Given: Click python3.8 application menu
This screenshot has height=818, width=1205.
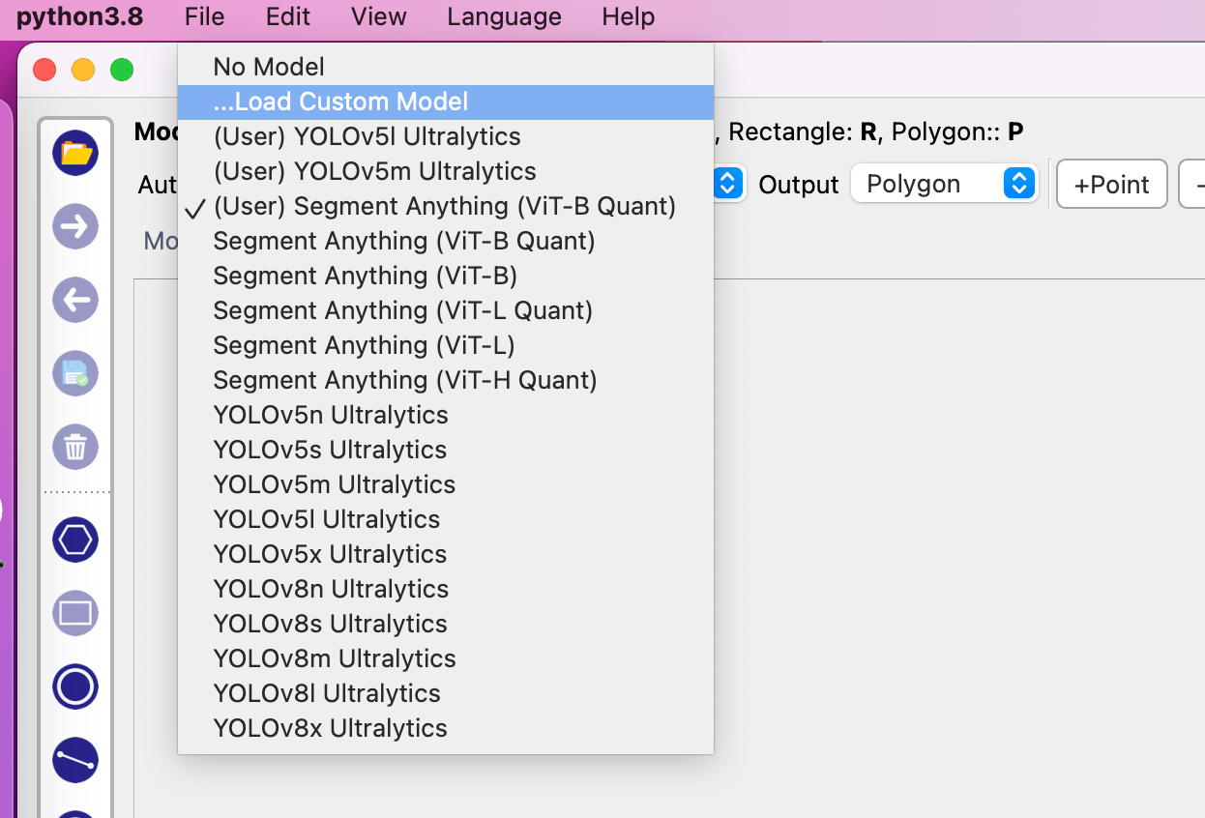Looking at the screenshot, I should pos(79,16).
